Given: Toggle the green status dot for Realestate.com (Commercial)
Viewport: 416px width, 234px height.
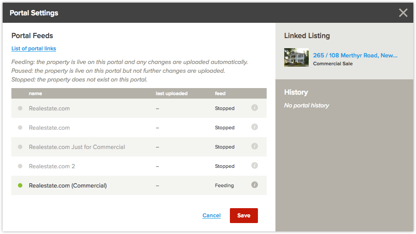Looking at the screenshot, I should [x=20, y=185].
